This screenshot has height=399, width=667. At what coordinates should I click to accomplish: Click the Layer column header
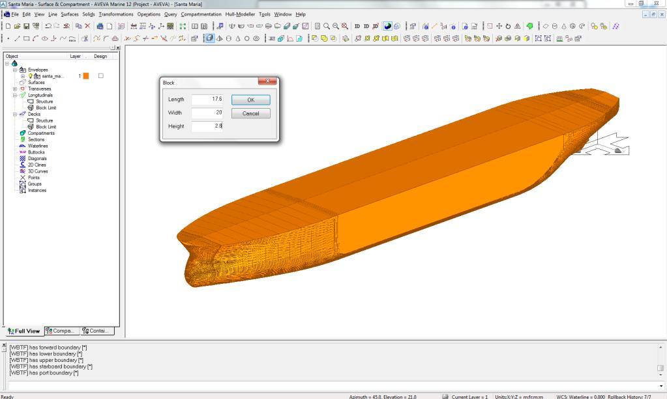point(75,57)
